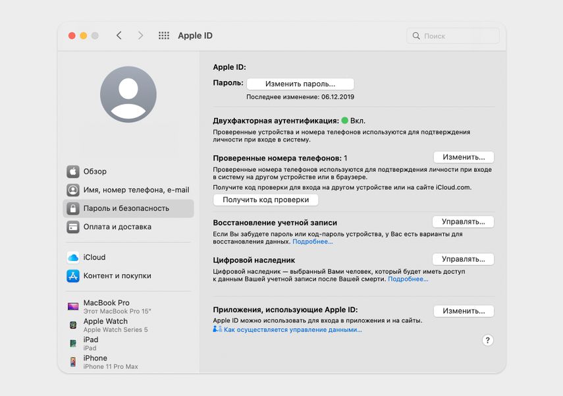563x396 pixels.
Task: Select the Apple Watch device name
Action: pos(105,322)
